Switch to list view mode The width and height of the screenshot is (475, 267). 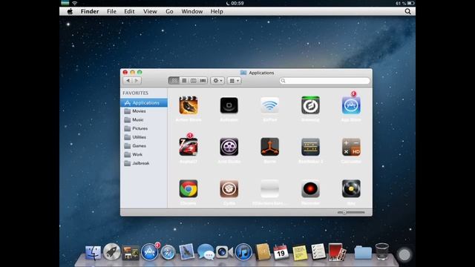pos(184,81)
